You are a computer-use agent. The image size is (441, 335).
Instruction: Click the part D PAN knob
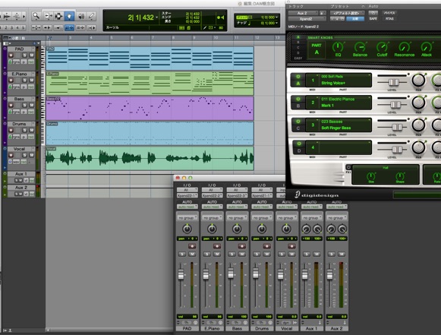click(x=419, y=147)
